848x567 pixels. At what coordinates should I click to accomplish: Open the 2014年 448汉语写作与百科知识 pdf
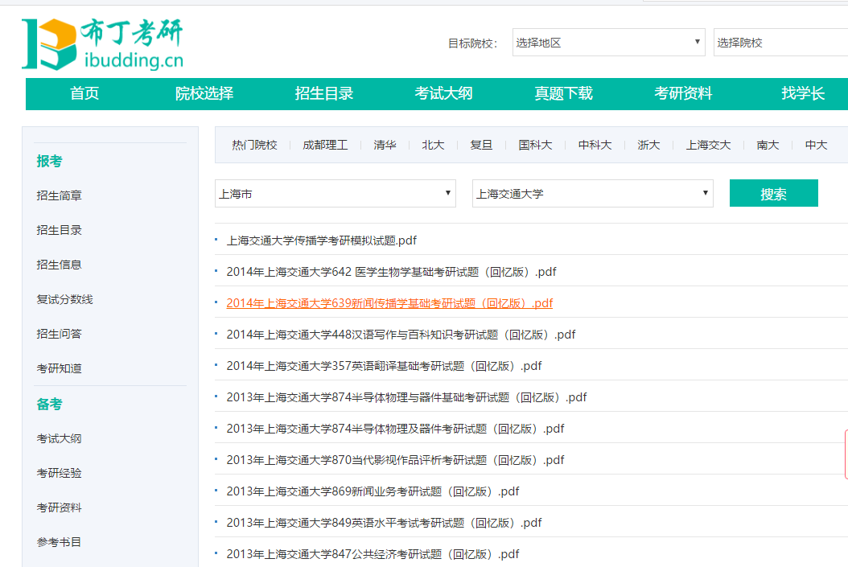401,335
